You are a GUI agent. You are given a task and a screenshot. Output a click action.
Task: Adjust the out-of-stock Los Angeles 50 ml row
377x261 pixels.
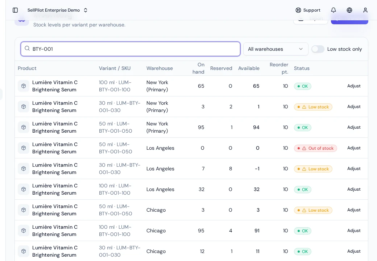(x=354, y=148)
